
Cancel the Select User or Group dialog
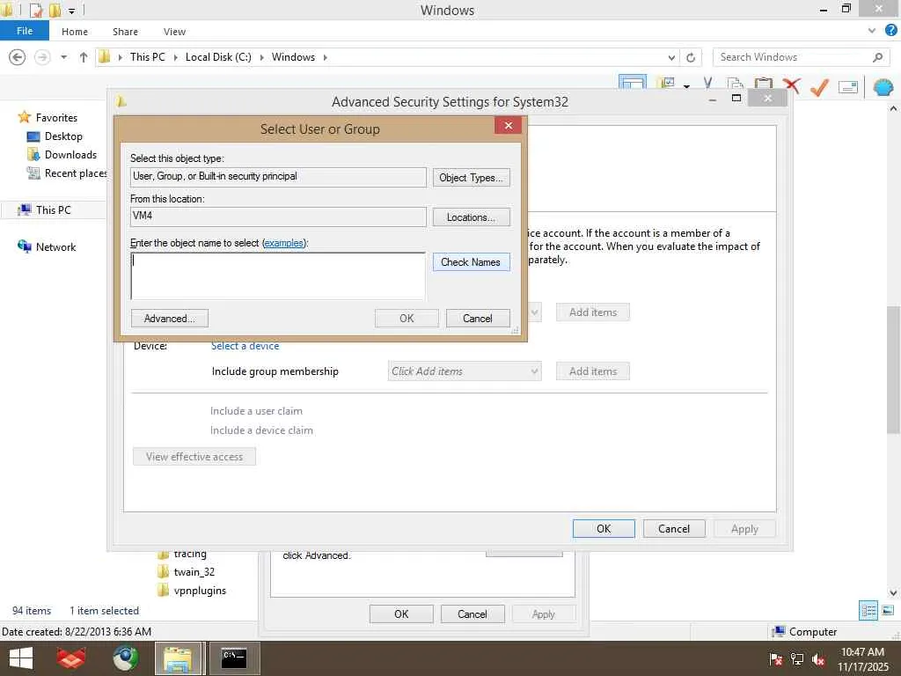click(478, 319)
